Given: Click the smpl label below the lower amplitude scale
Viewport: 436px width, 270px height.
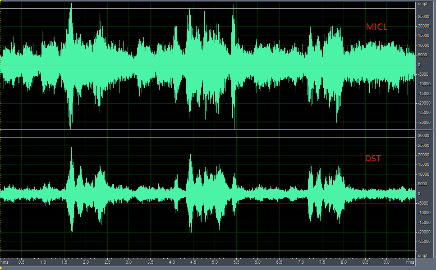Looking at the screenshot, I should coord(422,255).
